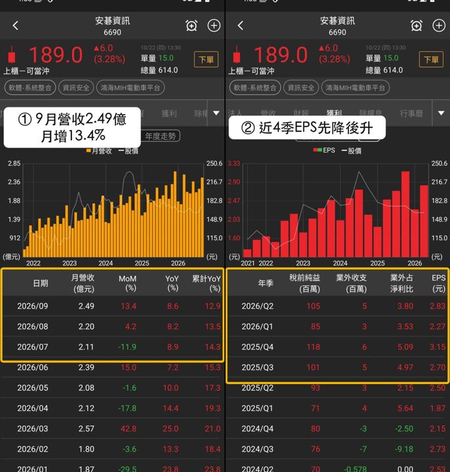This screenshot has height=472, width=450.
Task: Select EPS (元) column header
Action: point(439,283)
